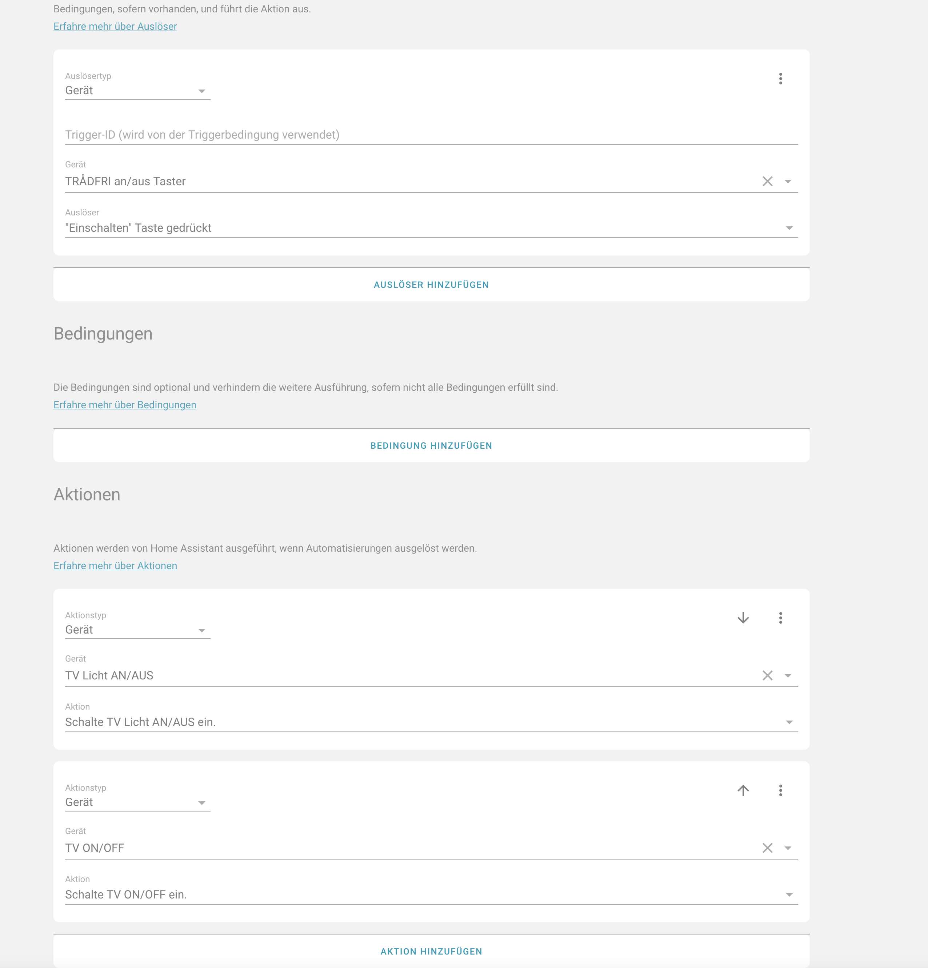Click "Aktion hinzufügen" button
This screenshot has height=968, width=928.
[x=431, y=951]
